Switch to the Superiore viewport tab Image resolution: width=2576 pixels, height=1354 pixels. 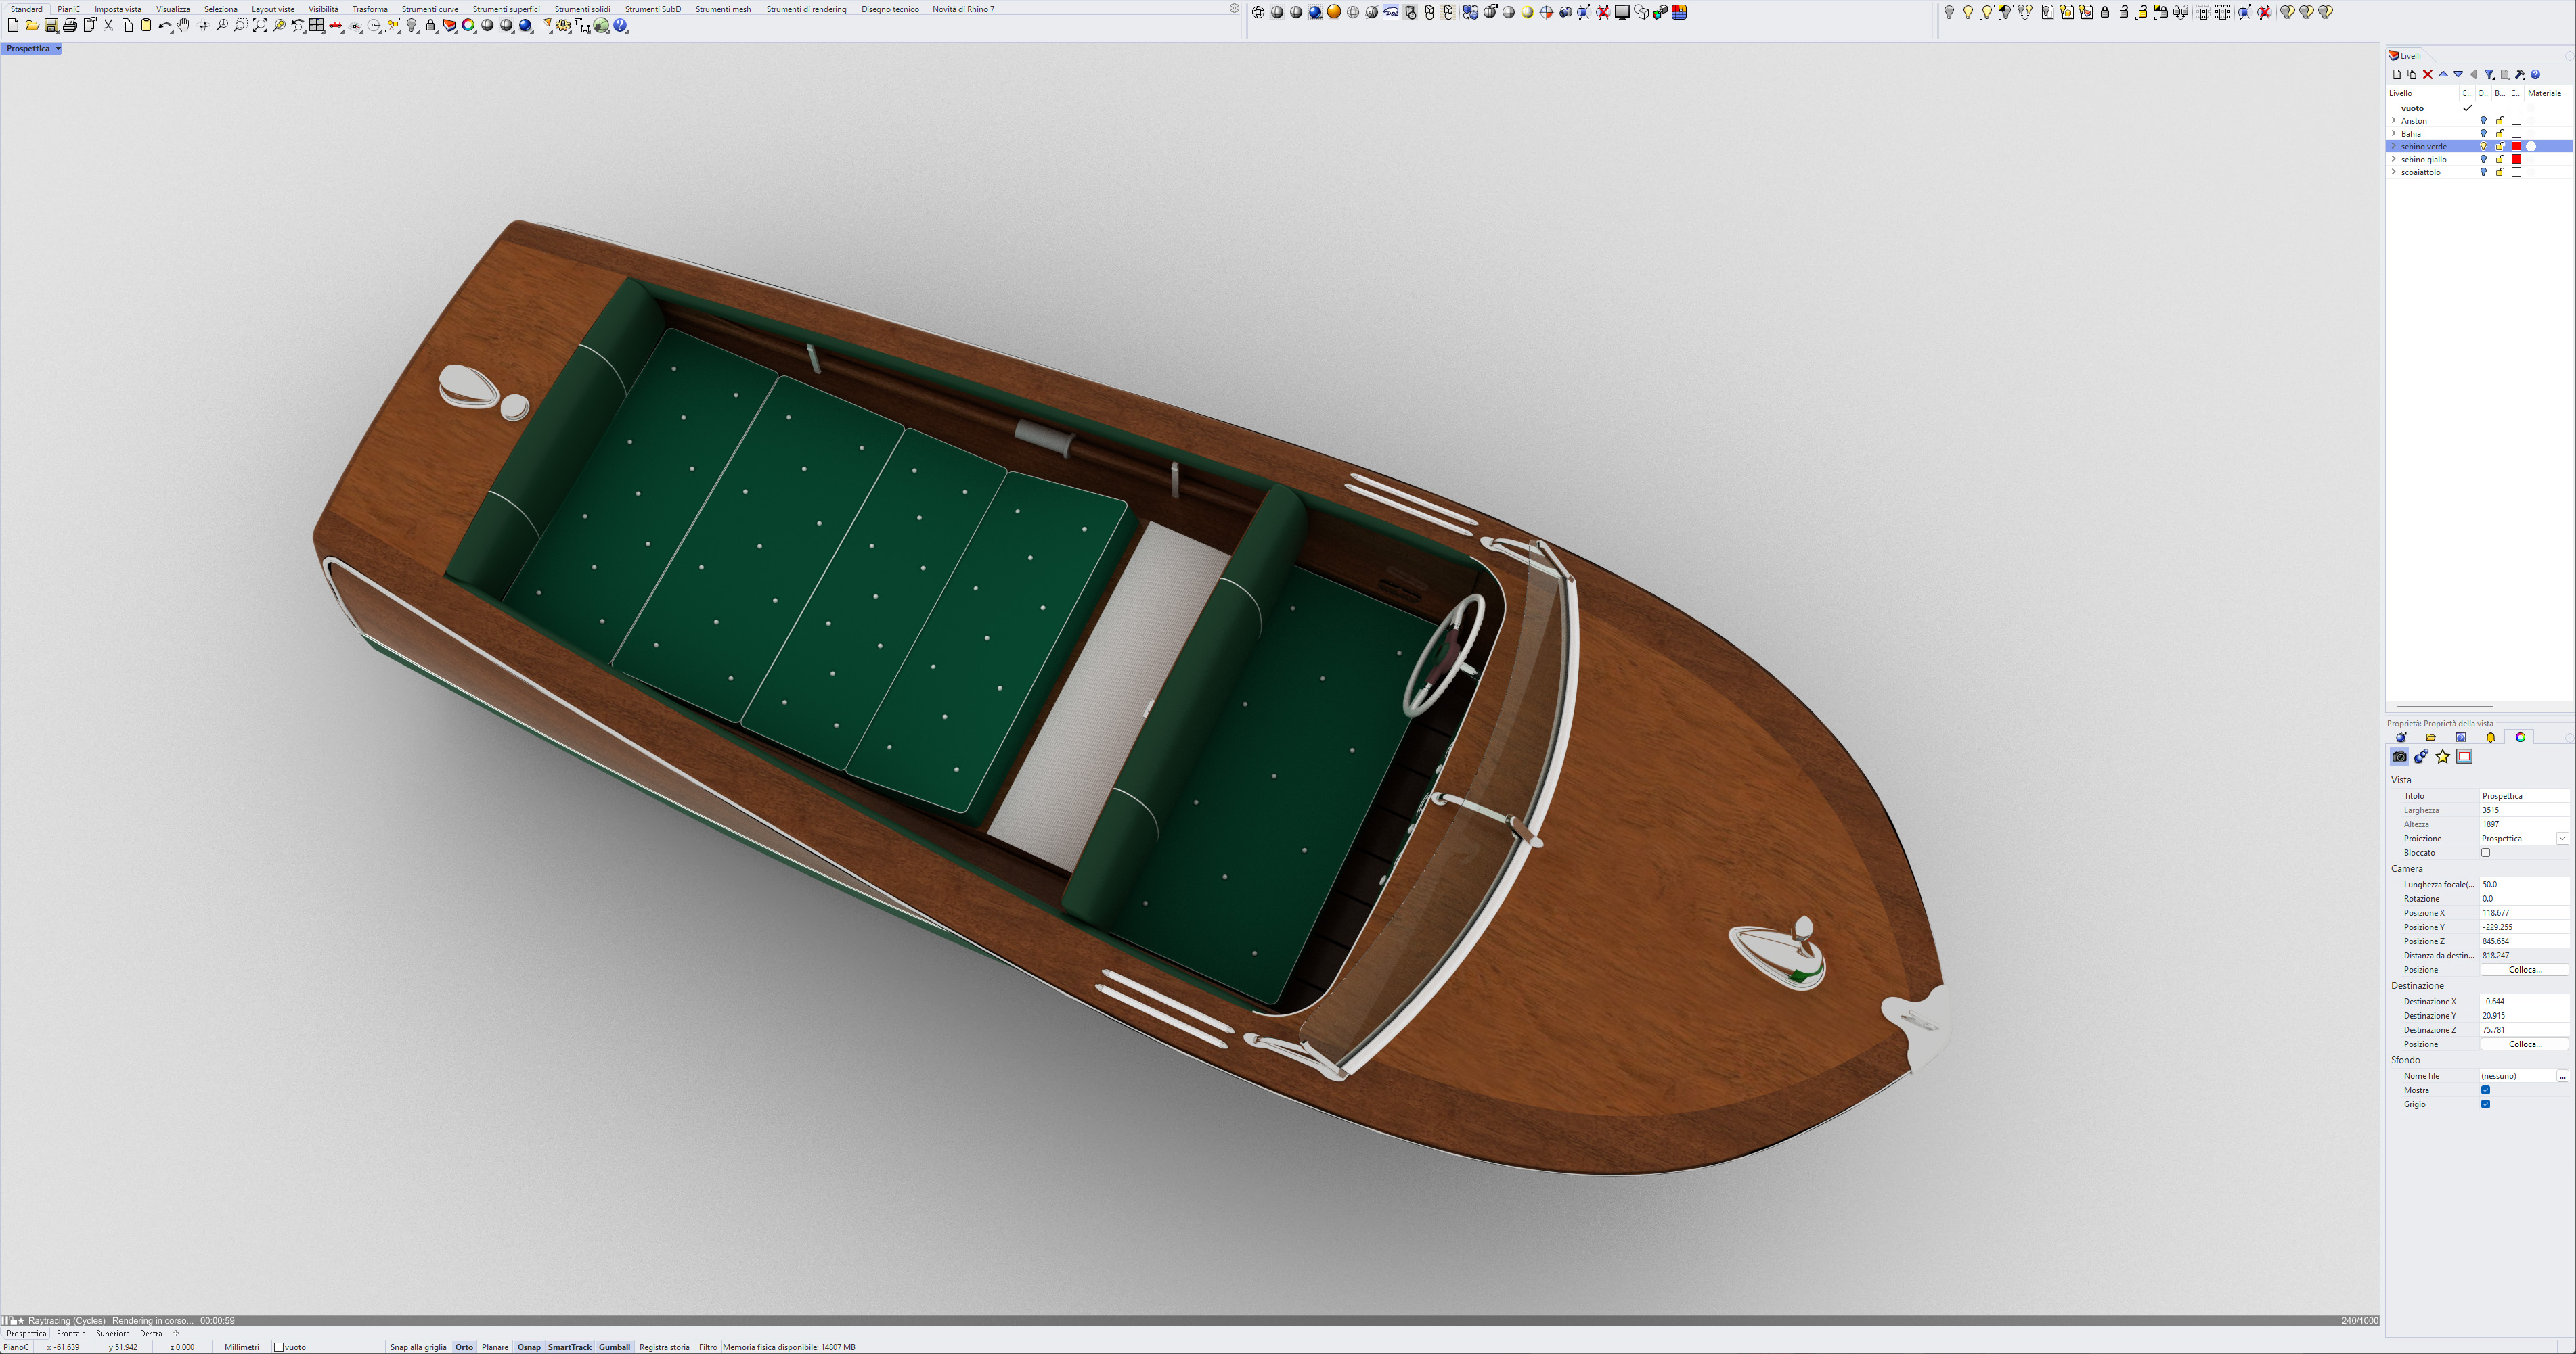click(x=113, y=1333)
